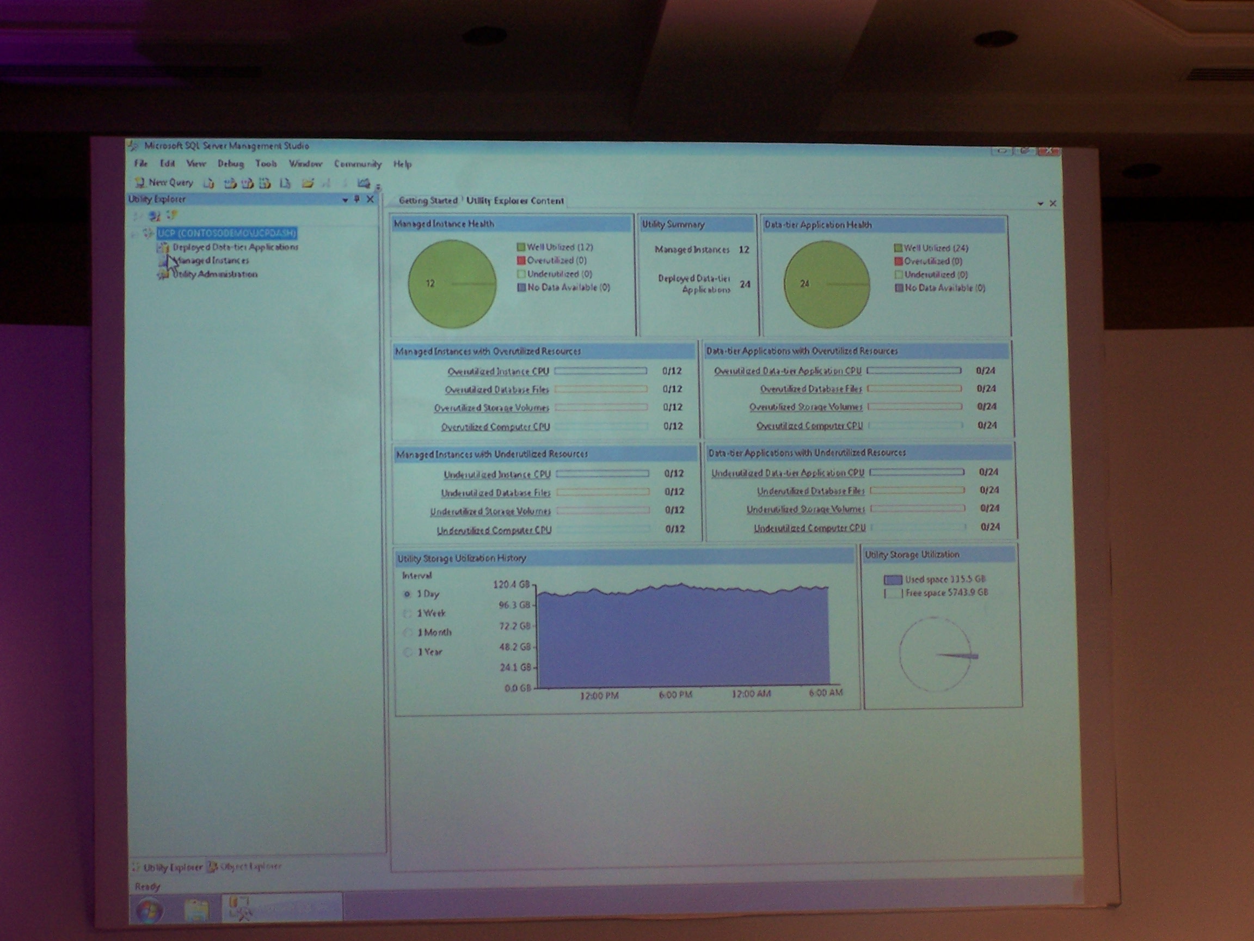Viewport: 1254px width, 941px height.
Task: Switch to Utility Explorer bottom tab
Action: [x=167, y=867]
